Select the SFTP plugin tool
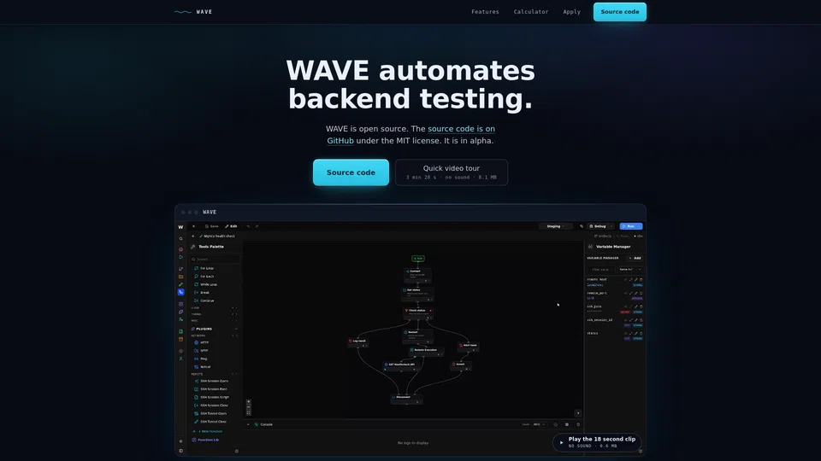The image size is (821, 461). tap(202, 351)
